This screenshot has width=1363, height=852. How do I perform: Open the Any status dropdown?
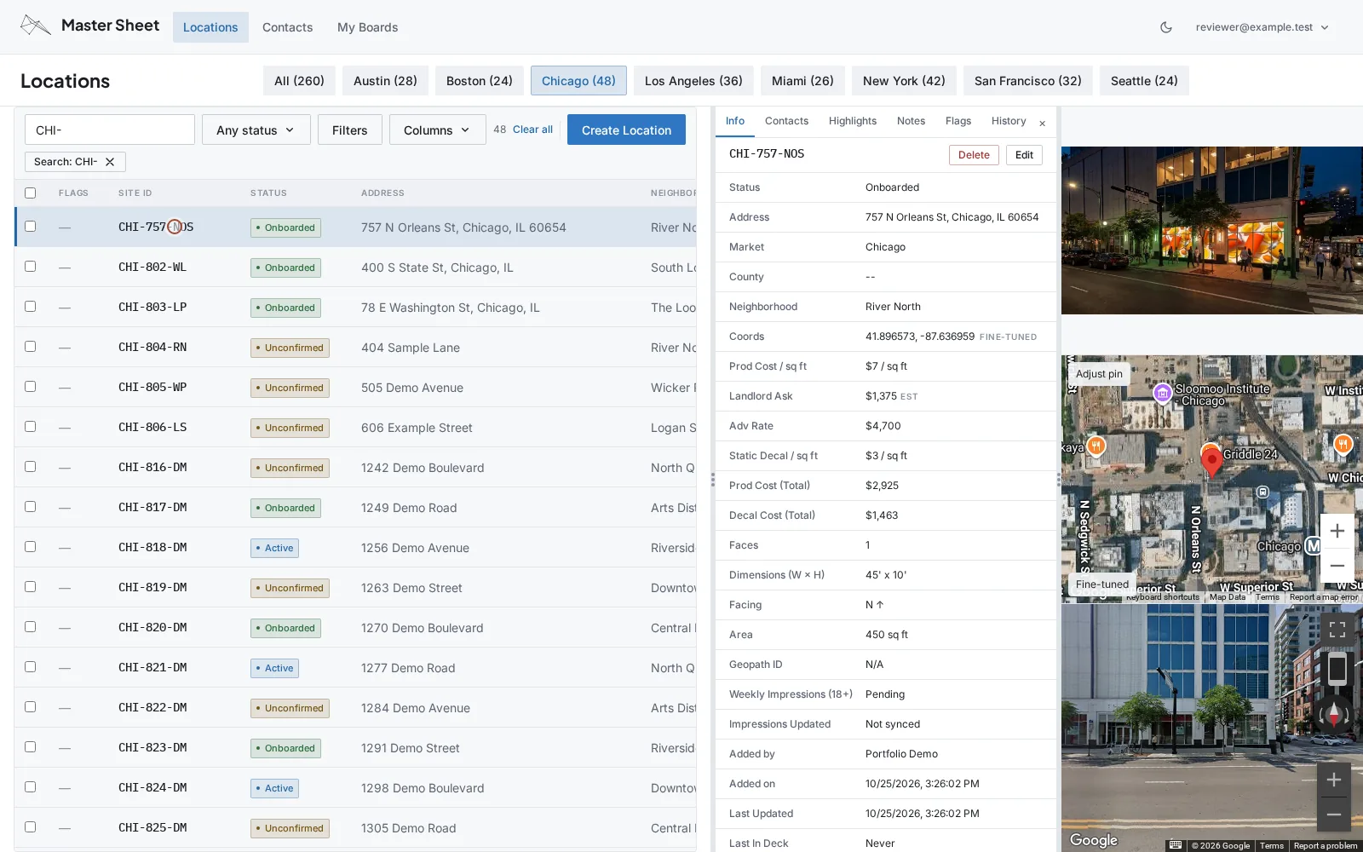pyautogui.click(x=256, y=130)
